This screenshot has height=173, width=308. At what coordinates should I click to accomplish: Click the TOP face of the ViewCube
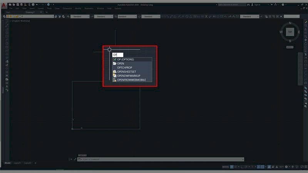[290, 32]
